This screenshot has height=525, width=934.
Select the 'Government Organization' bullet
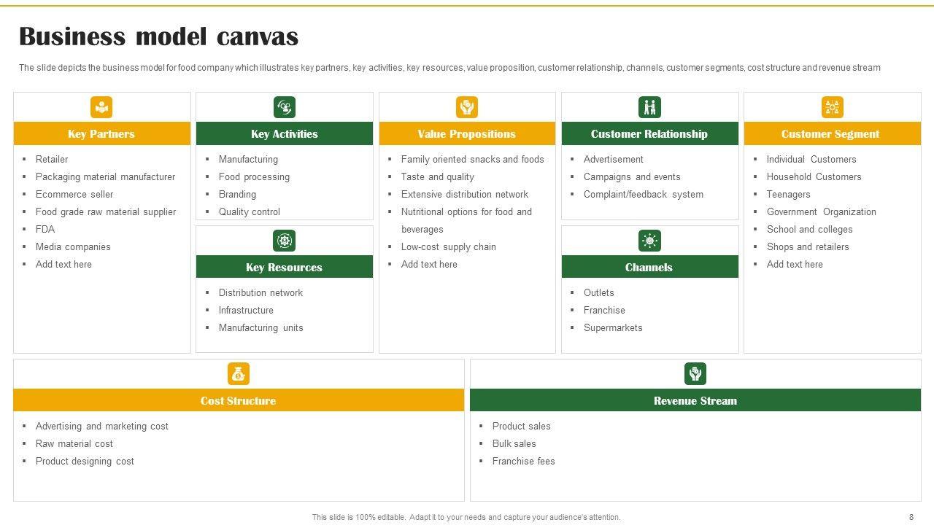822,211
